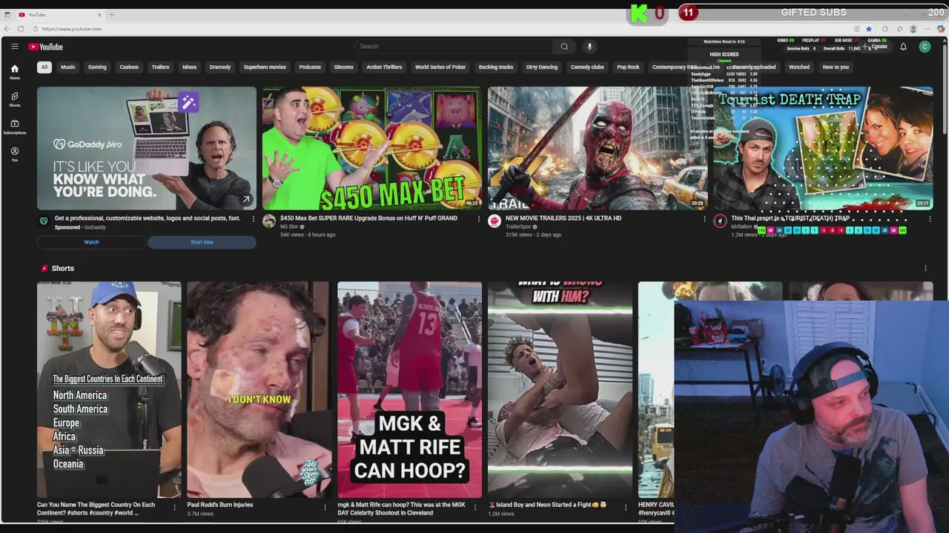Select the Dirty Dancing chip
949x533 pixels.
pos(542,67)
